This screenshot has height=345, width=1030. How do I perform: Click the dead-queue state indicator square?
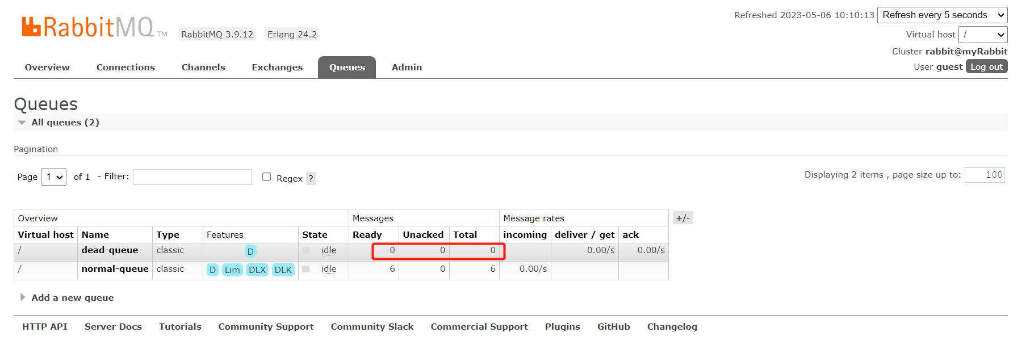point(306,250)
